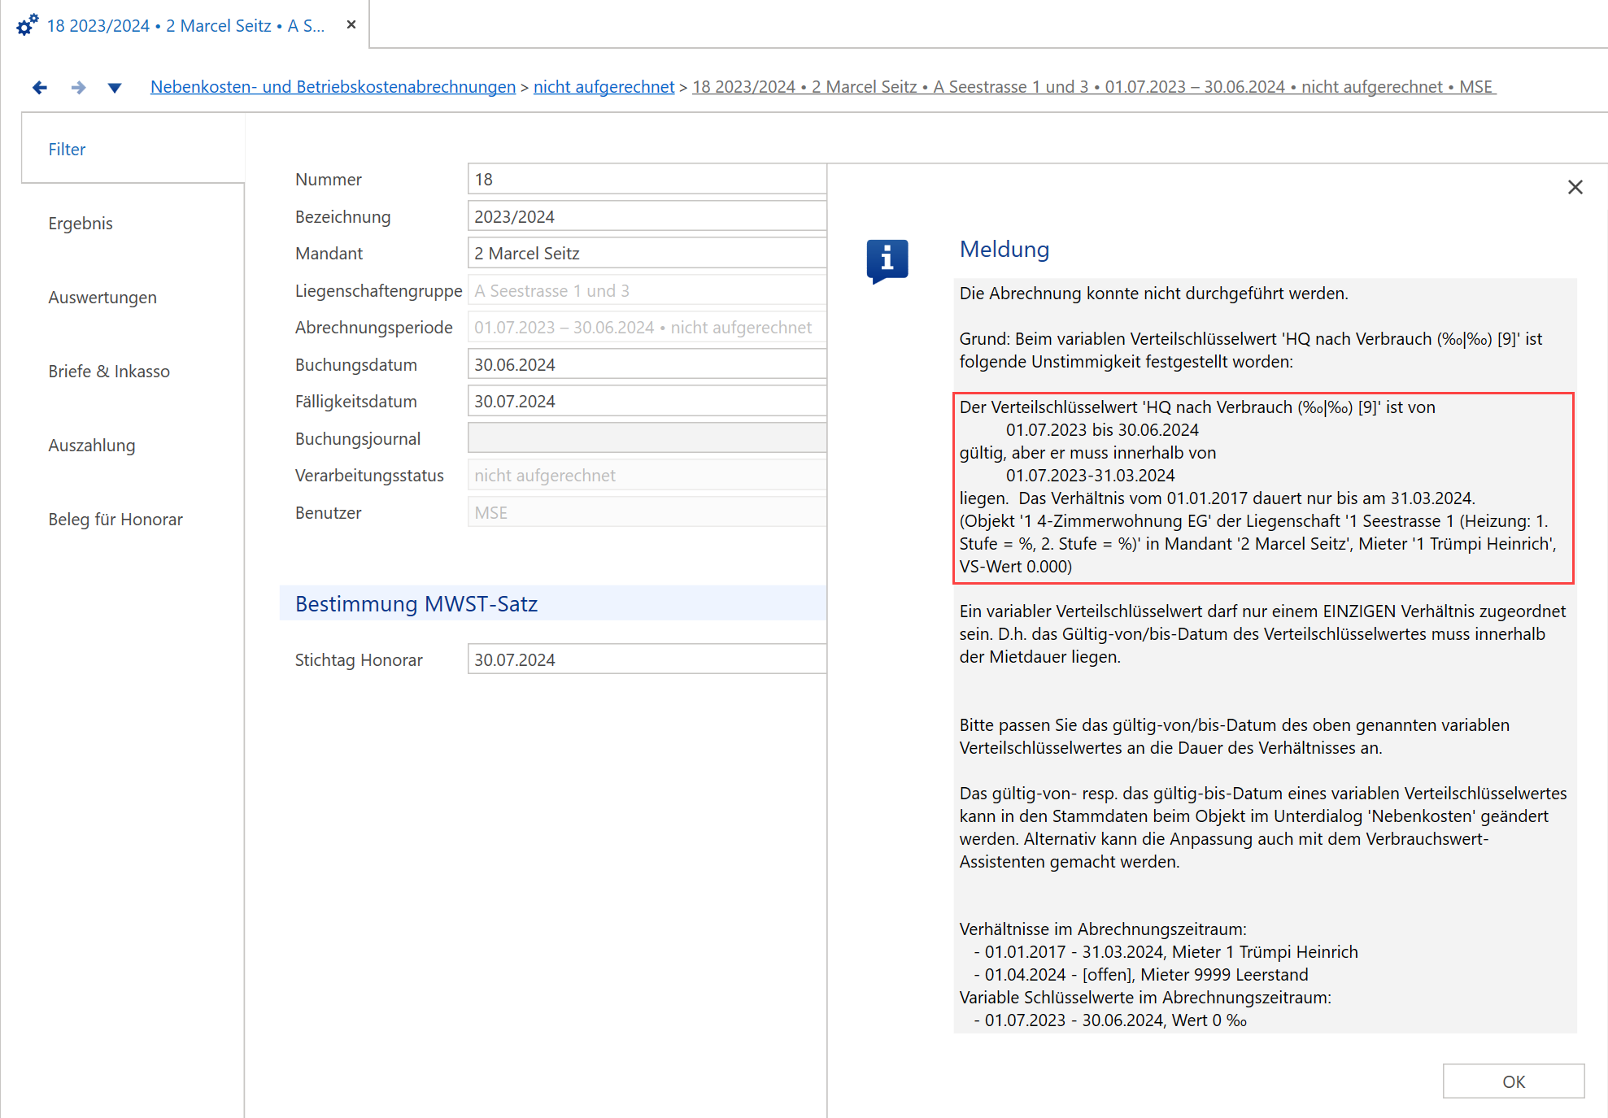Click the gears icon in tab header
This screenshot has height=1118, width=1608.
coord(27,25)
